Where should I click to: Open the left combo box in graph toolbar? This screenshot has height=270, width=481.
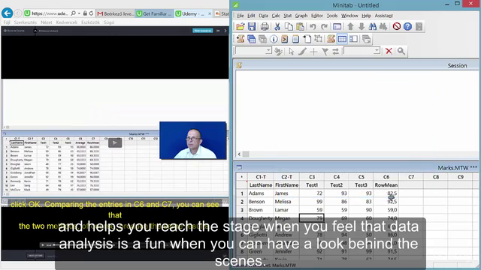tap(269, 50)
